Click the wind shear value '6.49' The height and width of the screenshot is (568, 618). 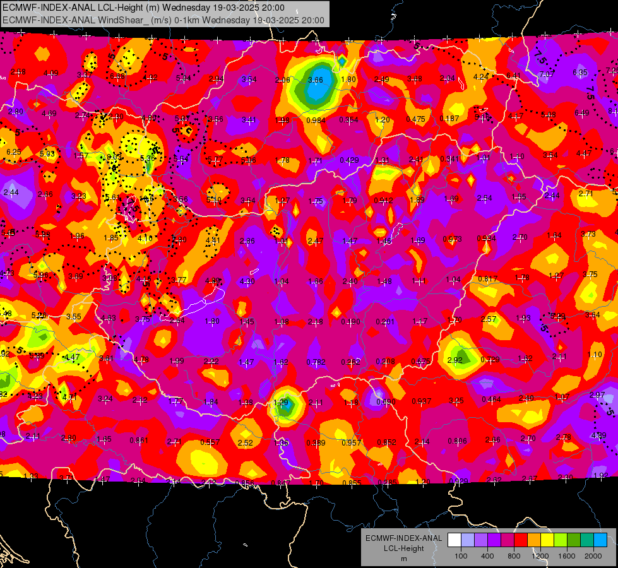pyautogui.click(x=582, y=113)
